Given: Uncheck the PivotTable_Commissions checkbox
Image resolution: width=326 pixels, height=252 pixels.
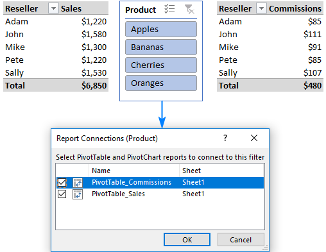Looking at the screenshot, I should click(x=62, y=183).
